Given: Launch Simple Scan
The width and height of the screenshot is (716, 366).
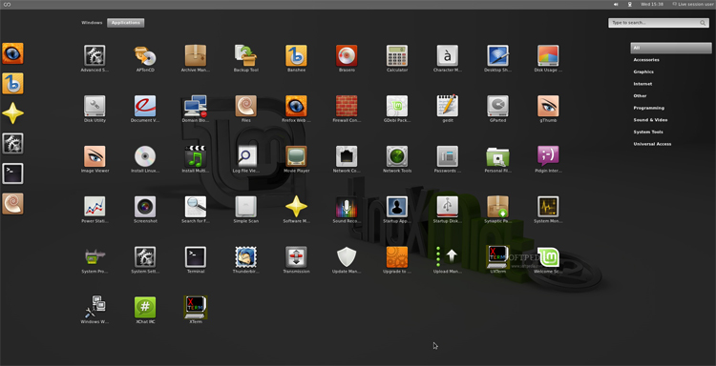Looking at the screenshot, I should pyautogui.click(x=246, y=207).
